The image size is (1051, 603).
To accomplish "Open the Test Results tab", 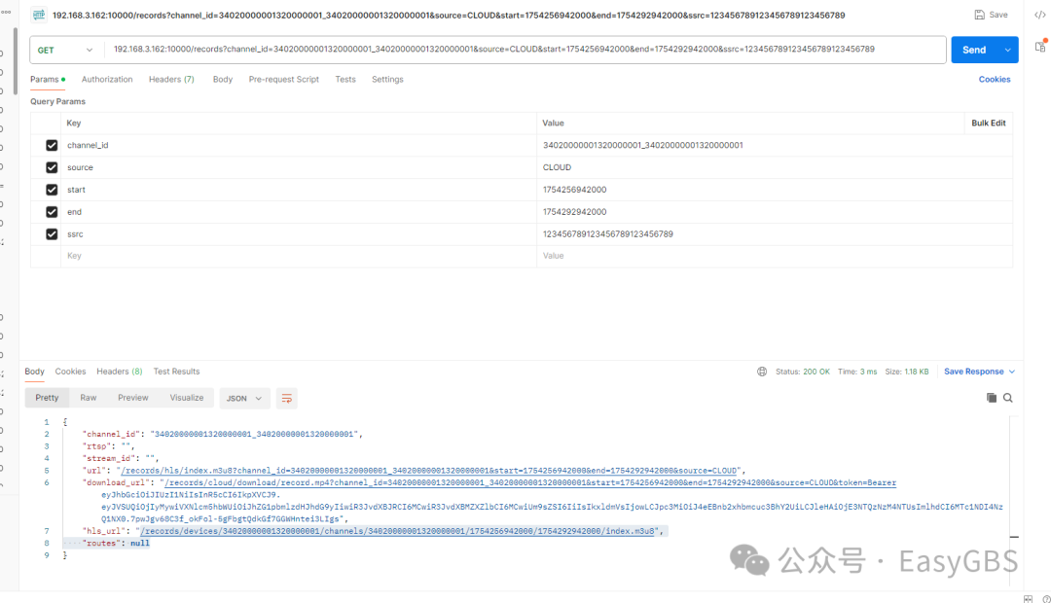I will [176, 372].
